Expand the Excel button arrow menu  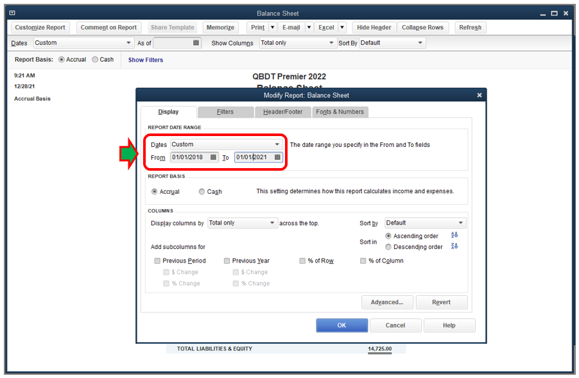tap(342, 28)
